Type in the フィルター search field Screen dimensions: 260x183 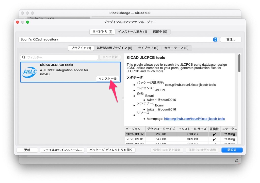click(x=61, y=58)
